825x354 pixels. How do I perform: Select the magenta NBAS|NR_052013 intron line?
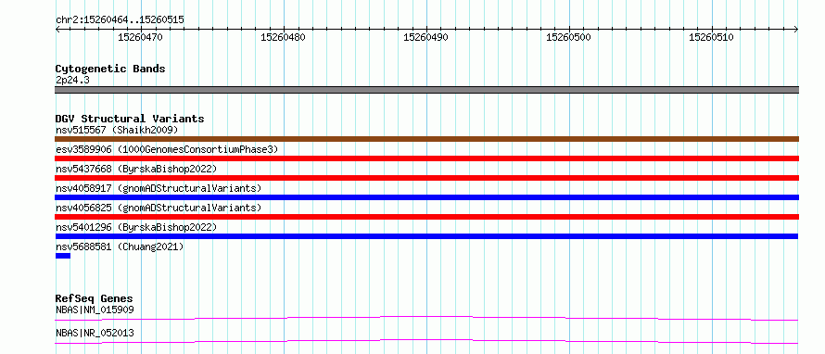coord(426,341)
